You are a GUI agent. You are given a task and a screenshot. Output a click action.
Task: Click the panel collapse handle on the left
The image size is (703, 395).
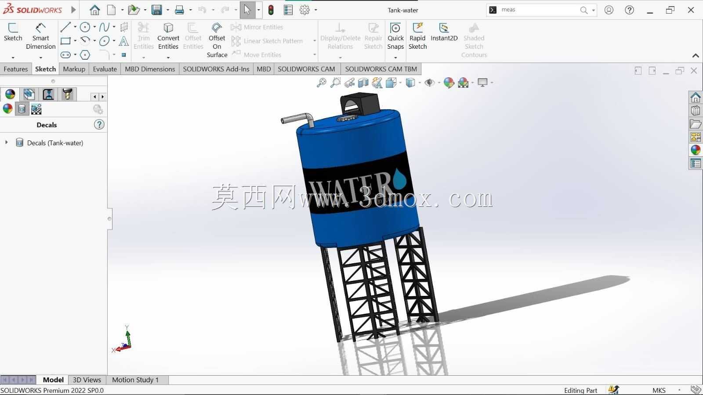tap(109, 219)
